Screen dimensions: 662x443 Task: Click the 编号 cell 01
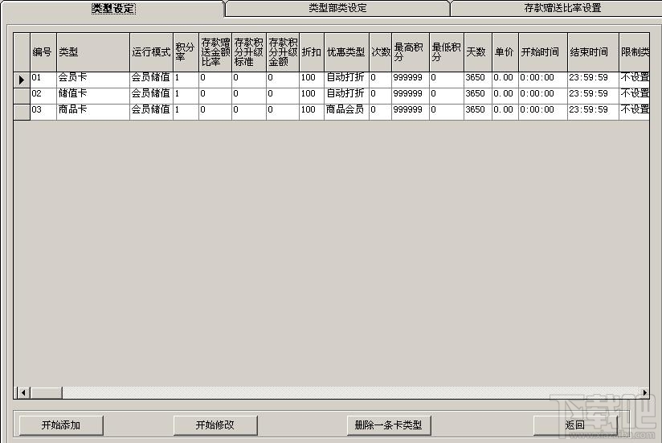[x=43, y=78]
